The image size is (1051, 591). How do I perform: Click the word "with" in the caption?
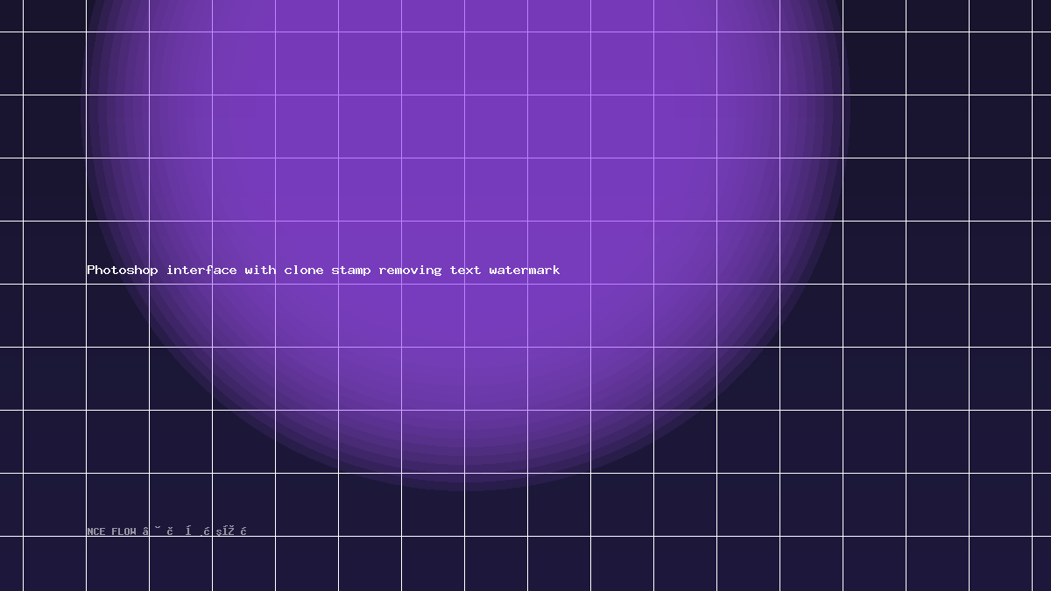point(260,270)
